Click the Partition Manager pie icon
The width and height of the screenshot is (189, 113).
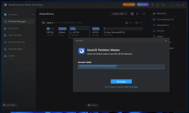click(5, 21)
